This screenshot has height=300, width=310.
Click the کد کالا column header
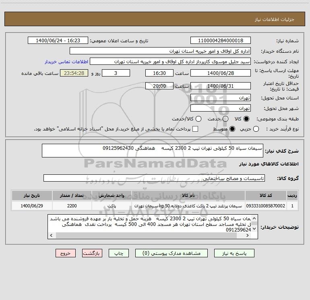(x=266, y=195)
